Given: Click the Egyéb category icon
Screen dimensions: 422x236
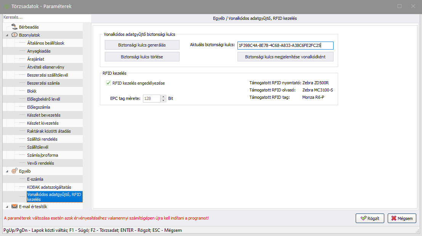Looking at the screenshot, I should [14, 171].
